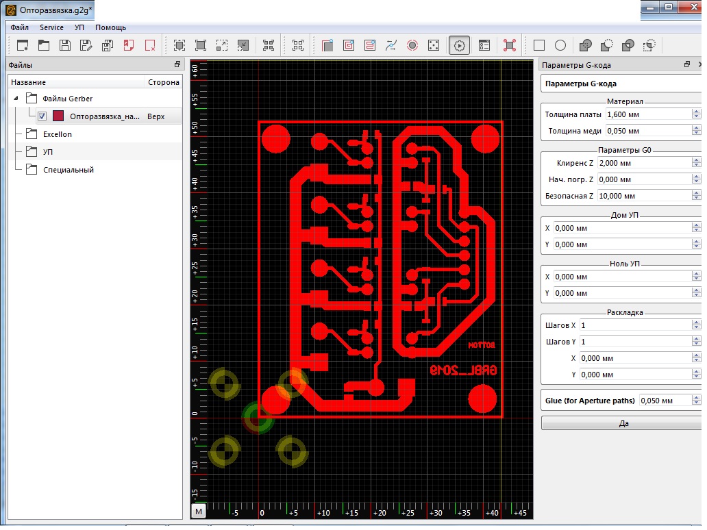The width and height of the screenshot is (707, 530).
Task: Click the red PDF export icon
Action: (129, 46)
